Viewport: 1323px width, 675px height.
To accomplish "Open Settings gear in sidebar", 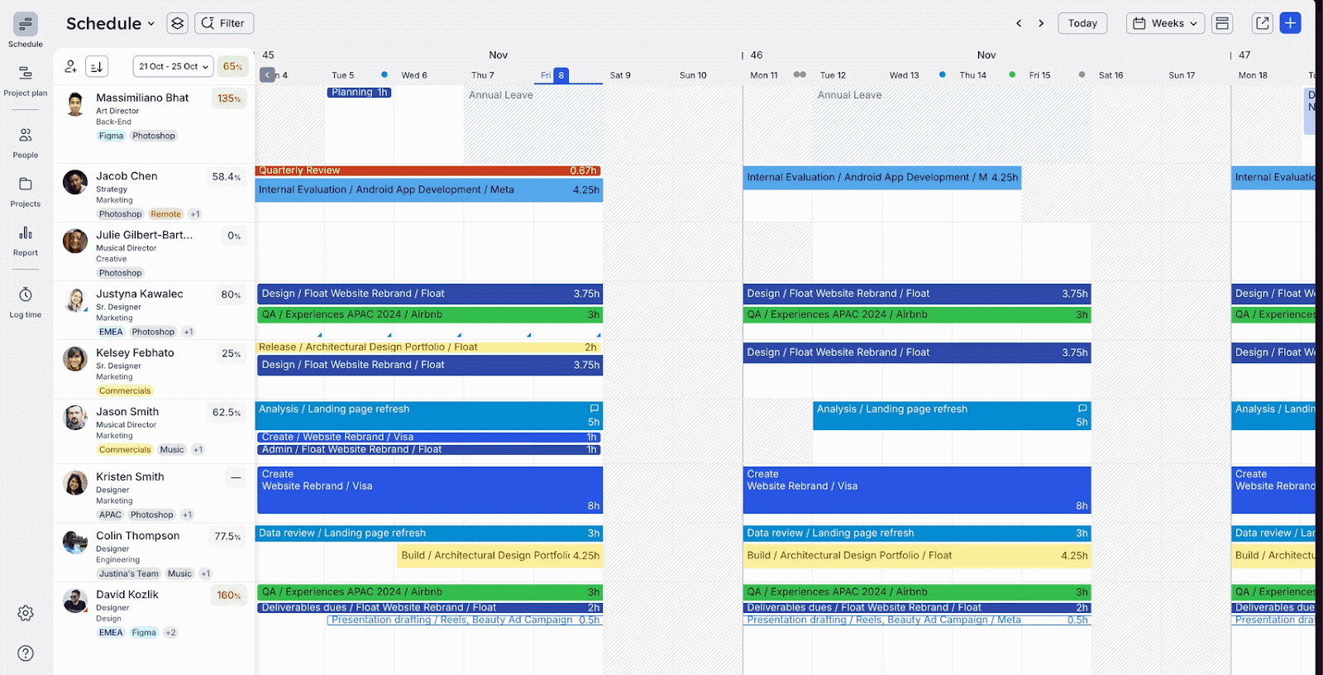I will 26,613.
